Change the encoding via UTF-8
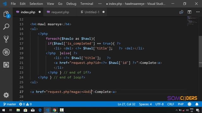 (159, 104)
